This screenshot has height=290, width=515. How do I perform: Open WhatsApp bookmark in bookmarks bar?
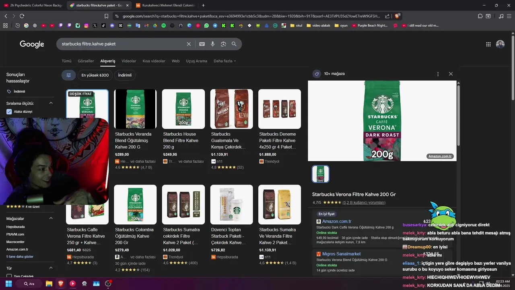click(206, 25)
